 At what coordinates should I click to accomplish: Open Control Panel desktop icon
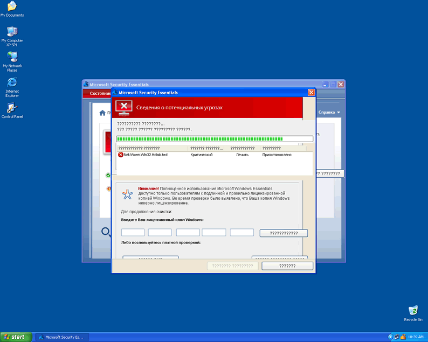[12, 108]
